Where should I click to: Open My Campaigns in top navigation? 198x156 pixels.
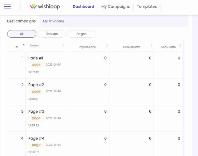[x=115, y=7]
